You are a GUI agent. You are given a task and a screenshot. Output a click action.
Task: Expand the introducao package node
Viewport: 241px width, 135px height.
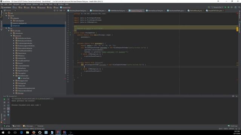tap(11, 33)
